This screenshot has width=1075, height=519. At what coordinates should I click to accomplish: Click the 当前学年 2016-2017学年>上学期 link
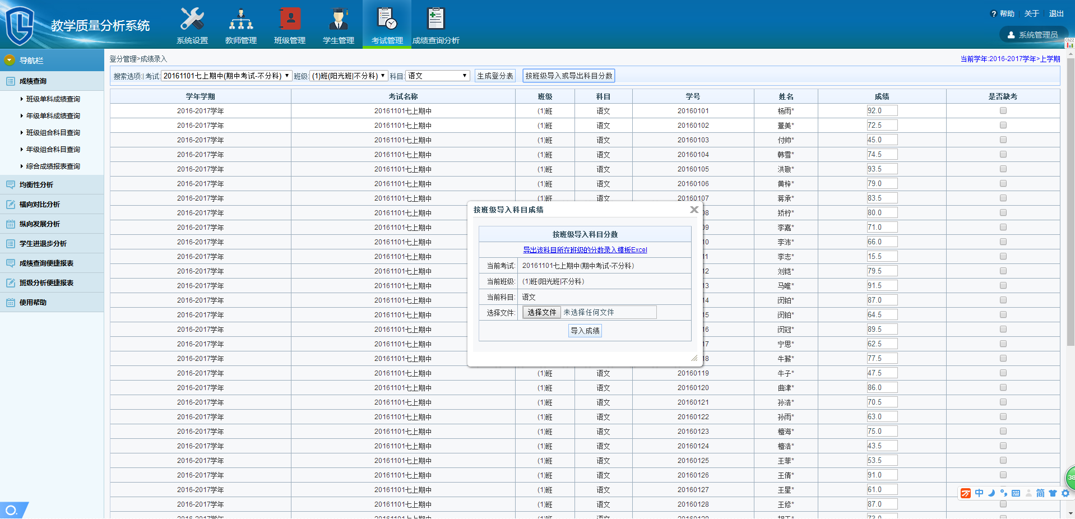tap(1010, 59)
